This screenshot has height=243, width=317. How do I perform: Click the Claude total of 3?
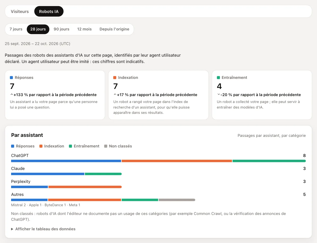(304, 169)
